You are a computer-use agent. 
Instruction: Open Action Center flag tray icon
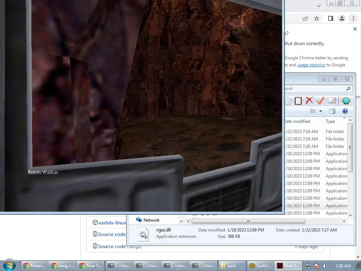[317, 266]
